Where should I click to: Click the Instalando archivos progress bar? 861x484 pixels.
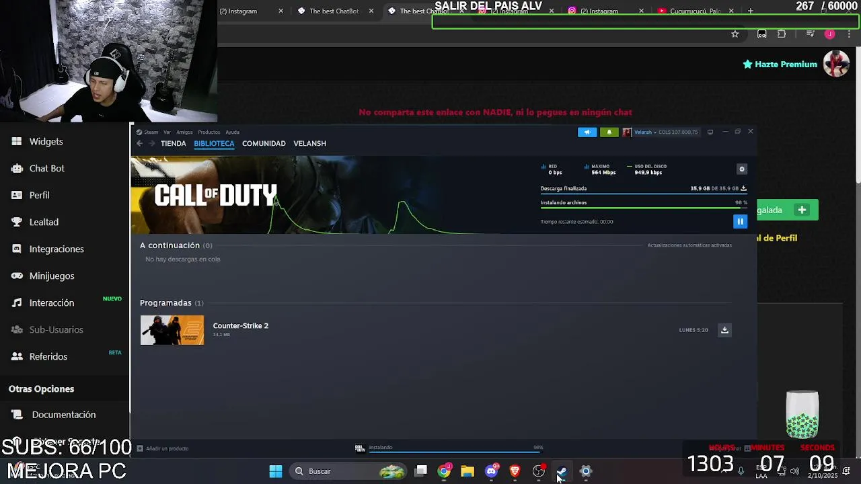(644, 208)
